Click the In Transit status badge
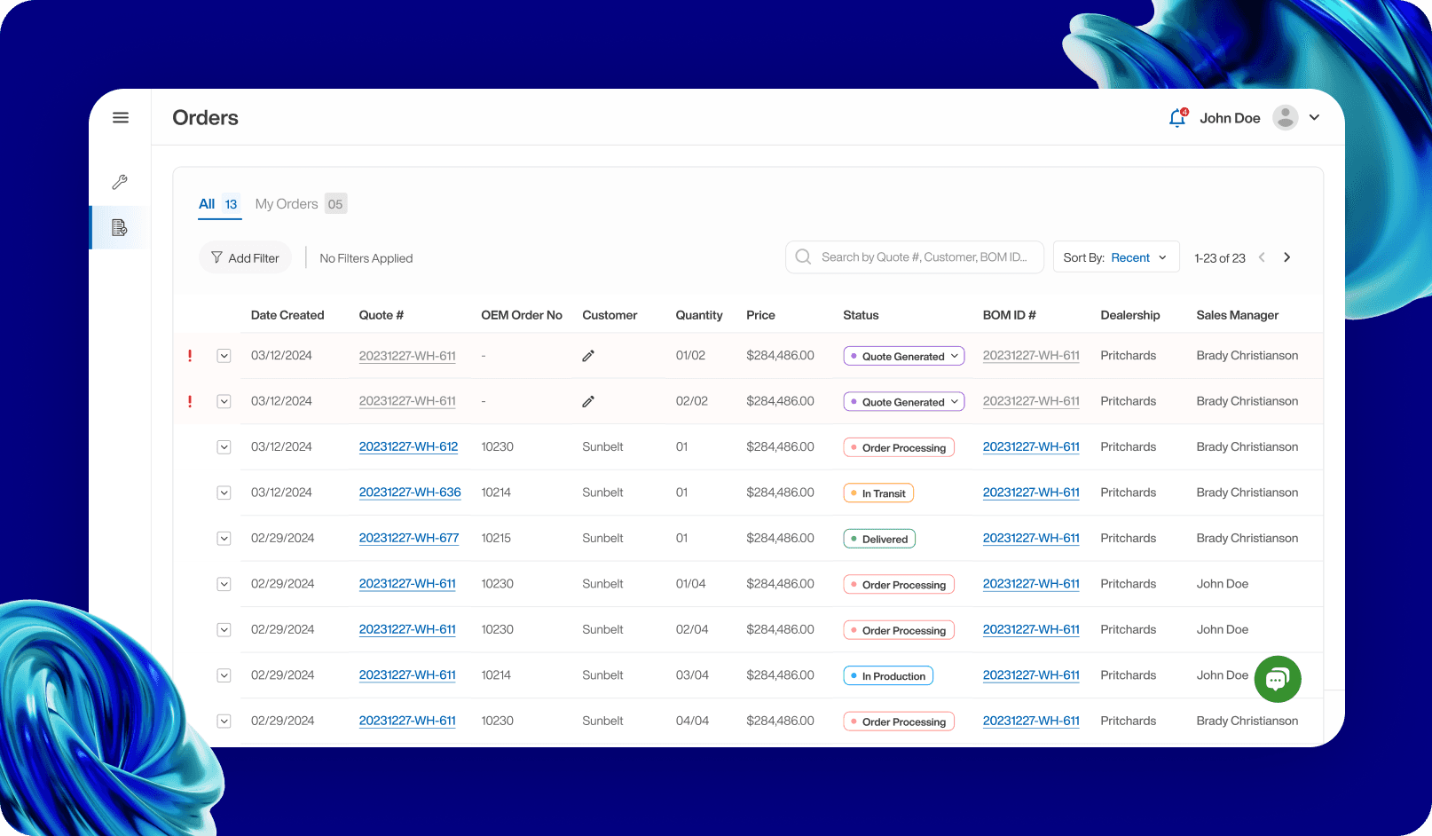This screenshot has width=1432, height=836. (878, 493)
